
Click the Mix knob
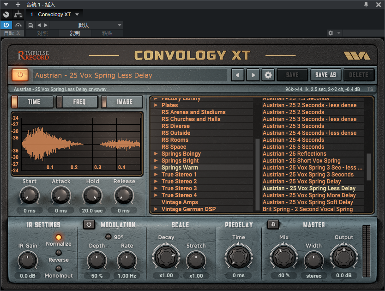[x=283, y=257]
